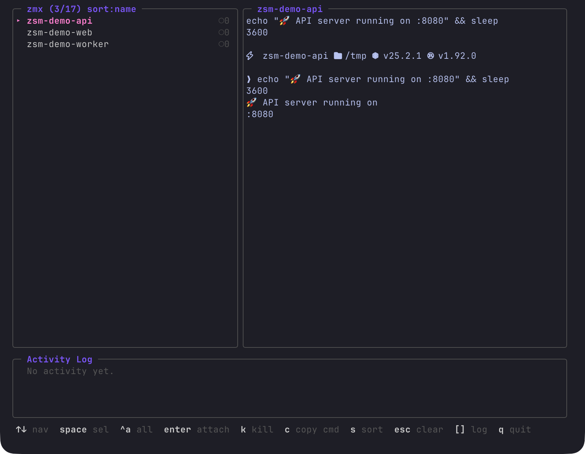The width and height of the screenshot is (585, 454).
Task: Click 'API server running on' output text
Action: [x=320, y=103]
